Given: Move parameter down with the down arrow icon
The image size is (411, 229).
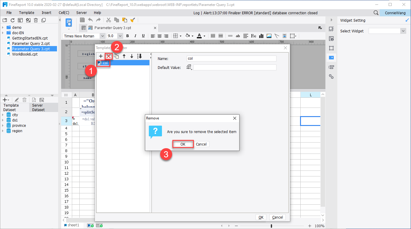Looking at the screenshot, I should pyautogui.click(x=132, y=56).
